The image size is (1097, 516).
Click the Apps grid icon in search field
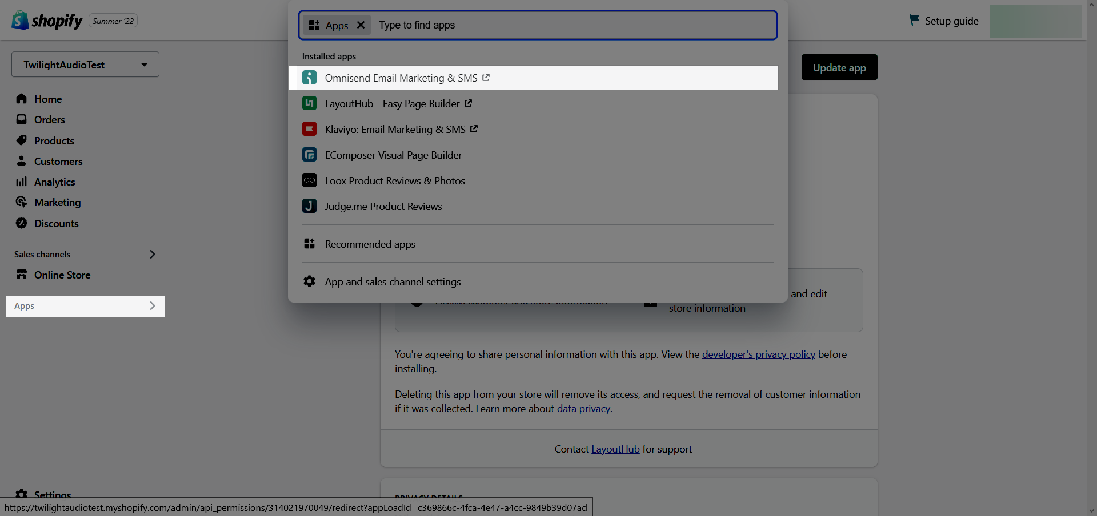tap(314, 25)
